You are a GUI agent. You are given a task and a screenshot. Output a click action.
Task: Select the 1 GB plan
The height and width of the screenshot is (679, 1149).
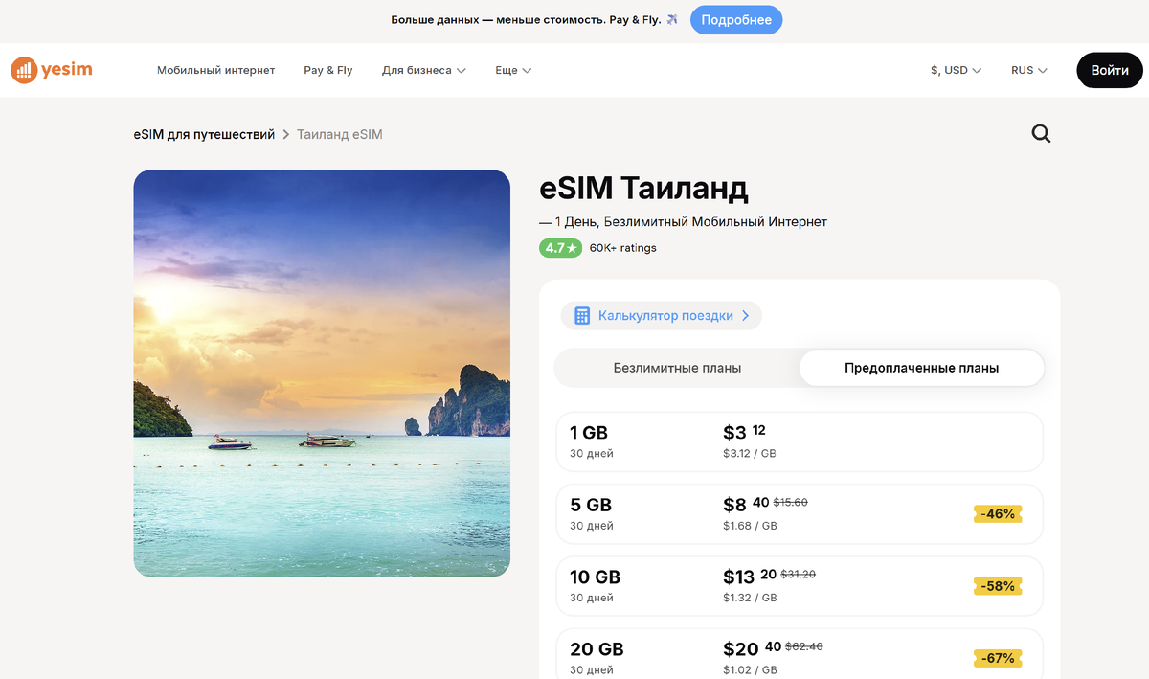(800, 441)
